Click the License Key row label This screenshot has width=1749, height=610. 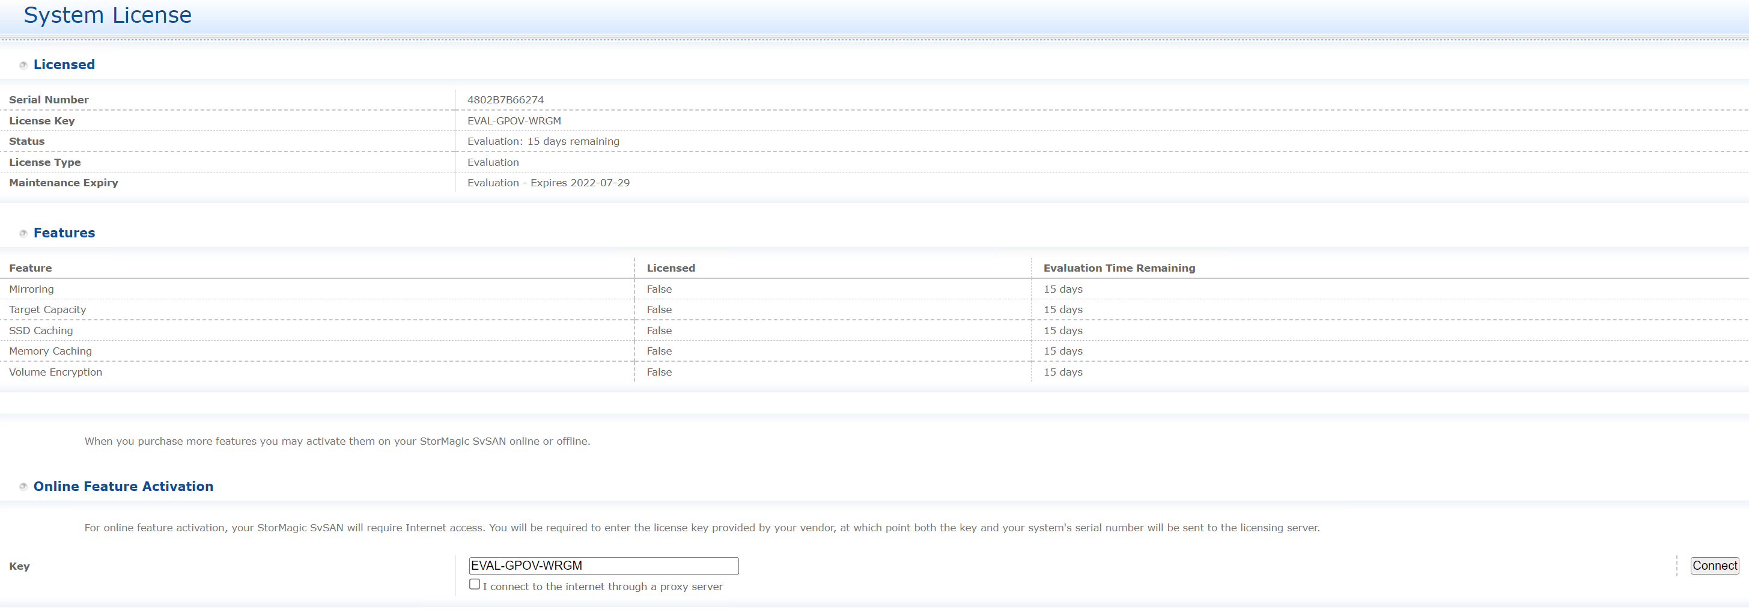click(42, 121)
